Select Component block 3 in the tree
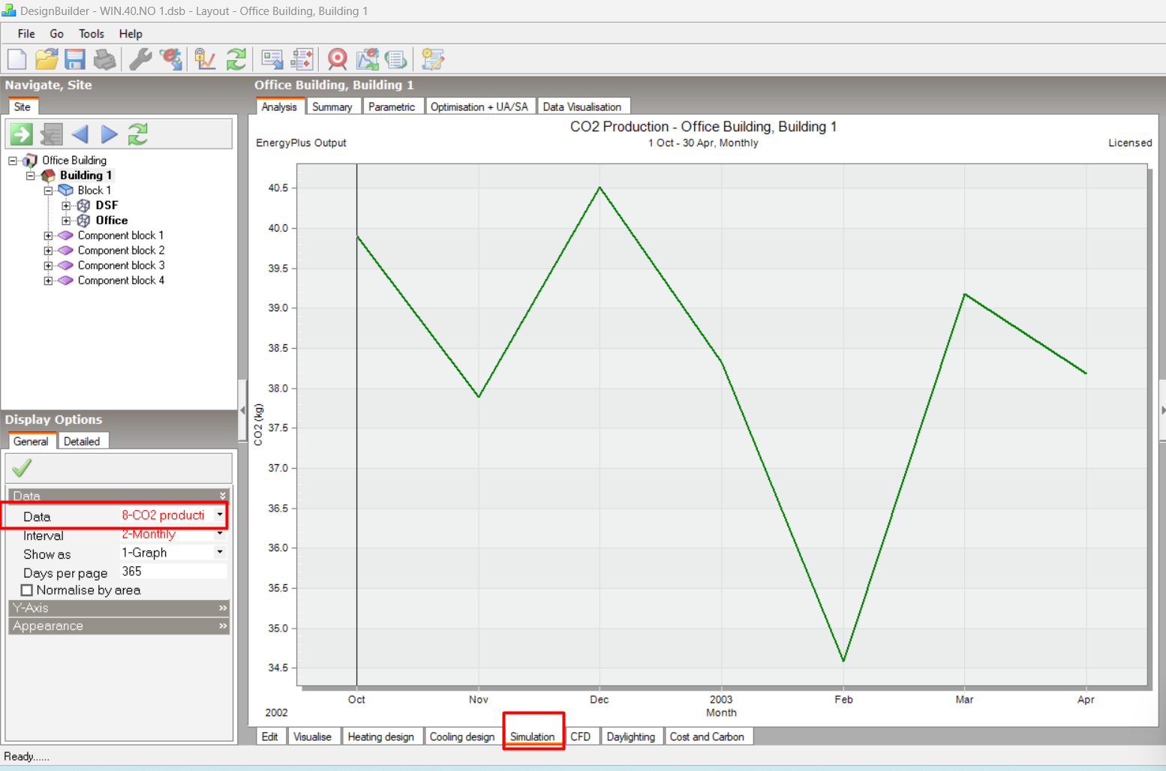Image resolution: width=1166 pixels, height=771 pixels. [x=121, y=265]
